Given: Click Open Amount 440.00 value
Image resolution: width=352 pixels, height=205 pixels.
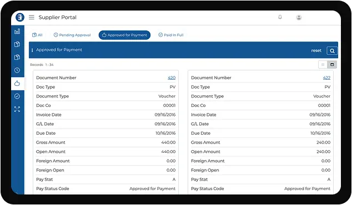Looking at the screenshot, I should click(x=168, y=152).
